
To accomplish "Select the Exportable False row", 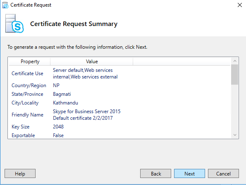I will pos(120,135).
